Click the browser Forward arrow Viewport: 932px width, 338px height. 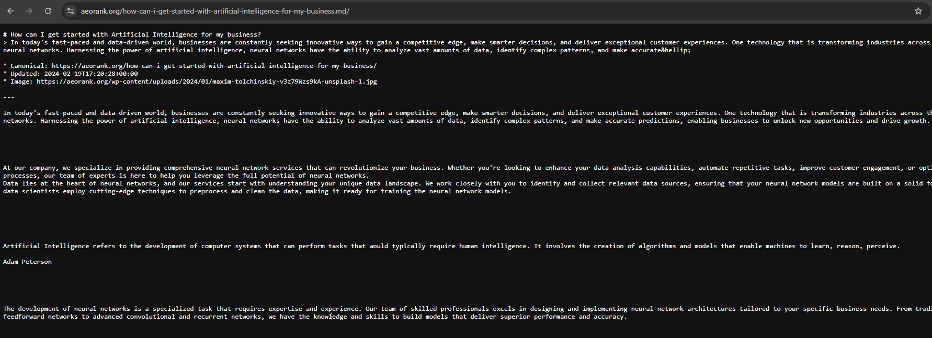29,11
